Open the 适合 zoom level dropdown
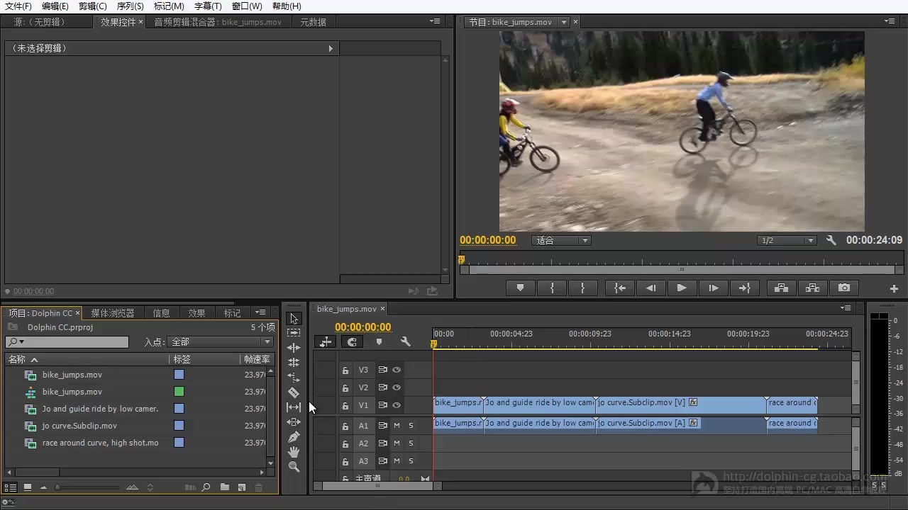Viewport: 908px width, 510px height. tap(561, 241)
